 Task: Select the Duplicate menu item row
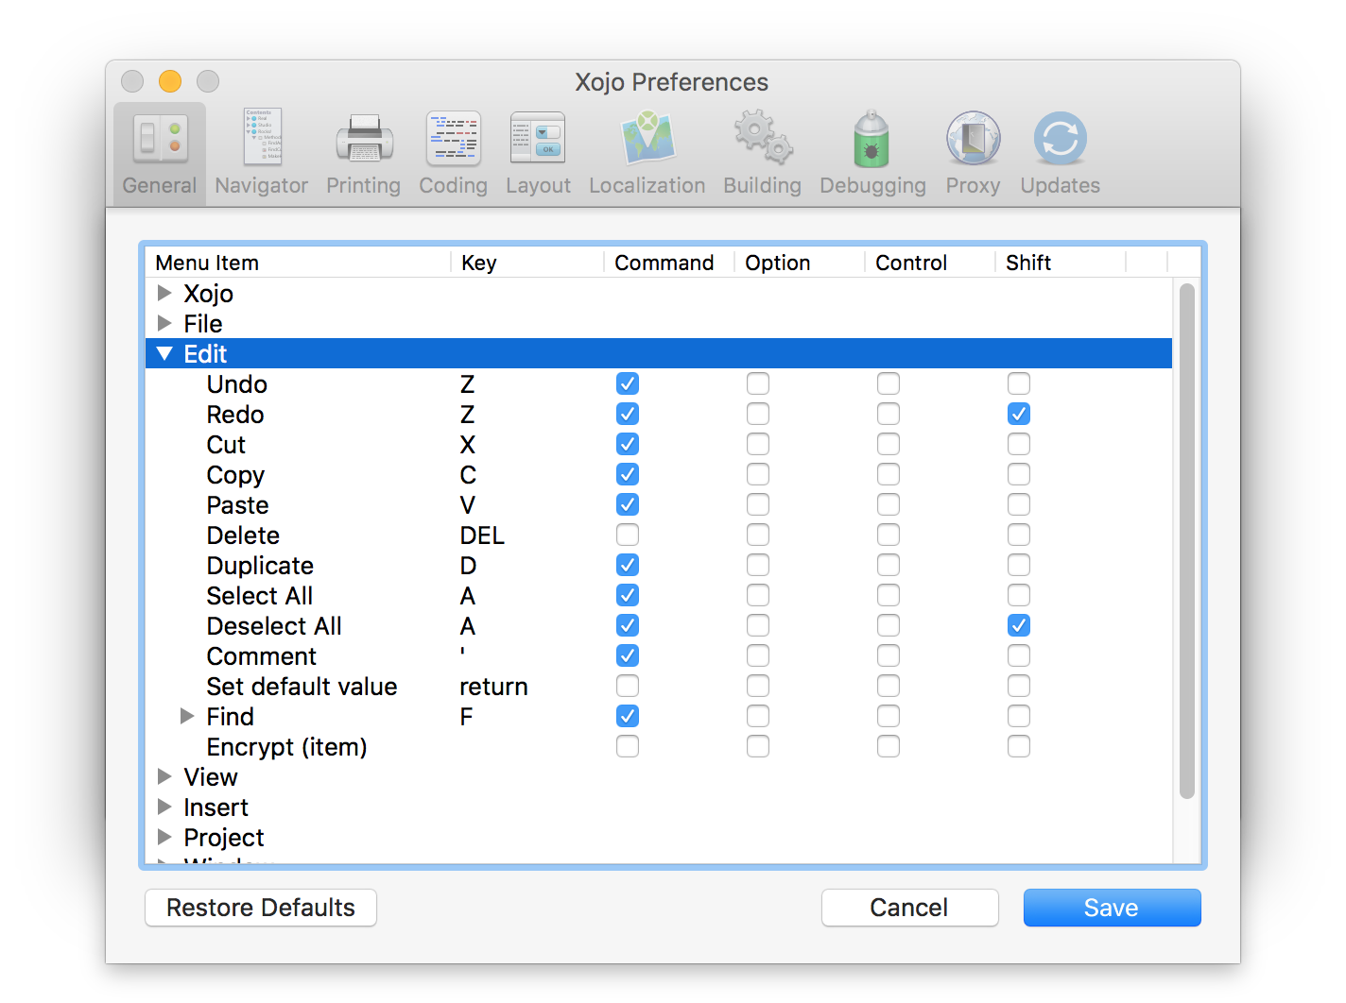coord(659,565)
